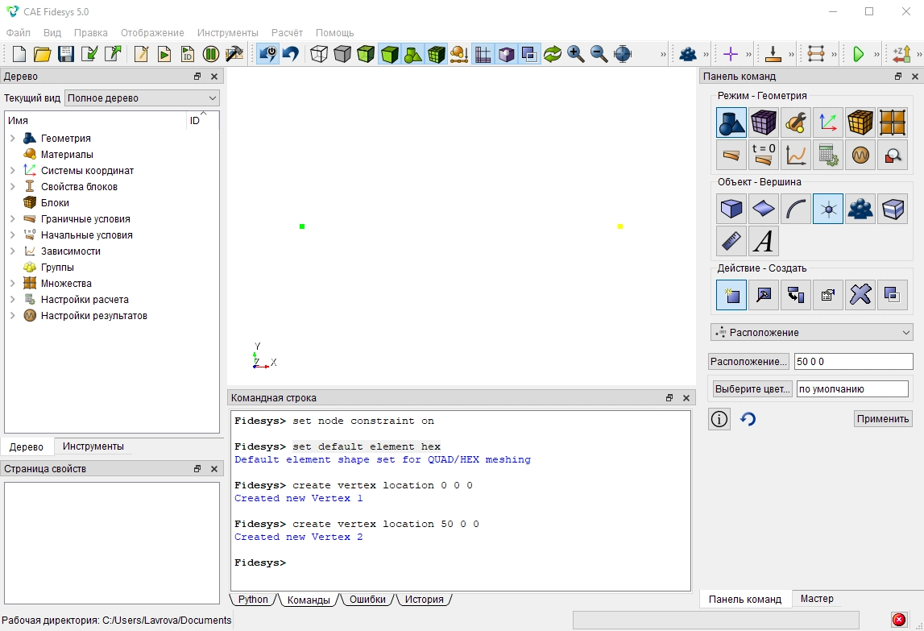Toggle wireframe display cube icon
This screenshot has width=924, height=631.
319,54
